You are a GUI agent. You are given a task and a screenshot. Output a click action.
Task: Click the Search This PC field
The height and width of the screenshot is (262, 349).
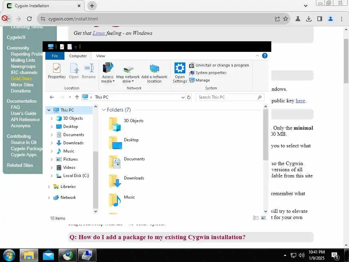pos(230,97)
